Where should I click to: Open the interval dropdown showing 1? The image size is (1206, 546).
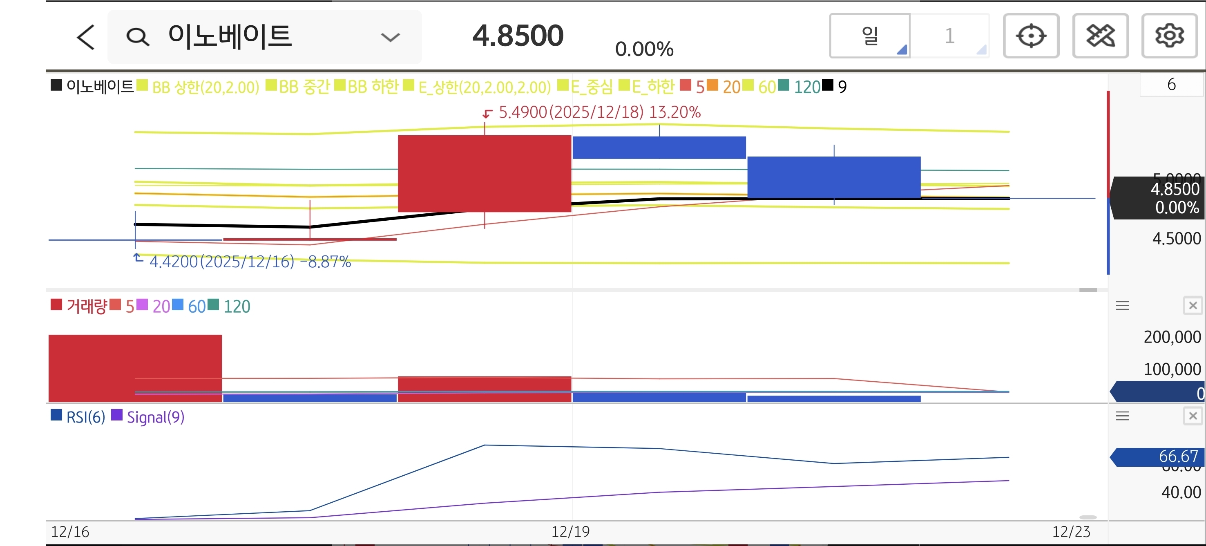pos(949,36)
